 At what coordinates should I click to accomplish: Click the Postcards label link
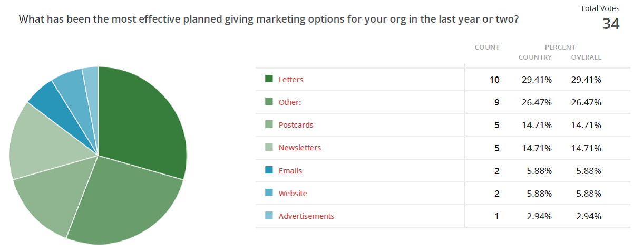[296, 125]
